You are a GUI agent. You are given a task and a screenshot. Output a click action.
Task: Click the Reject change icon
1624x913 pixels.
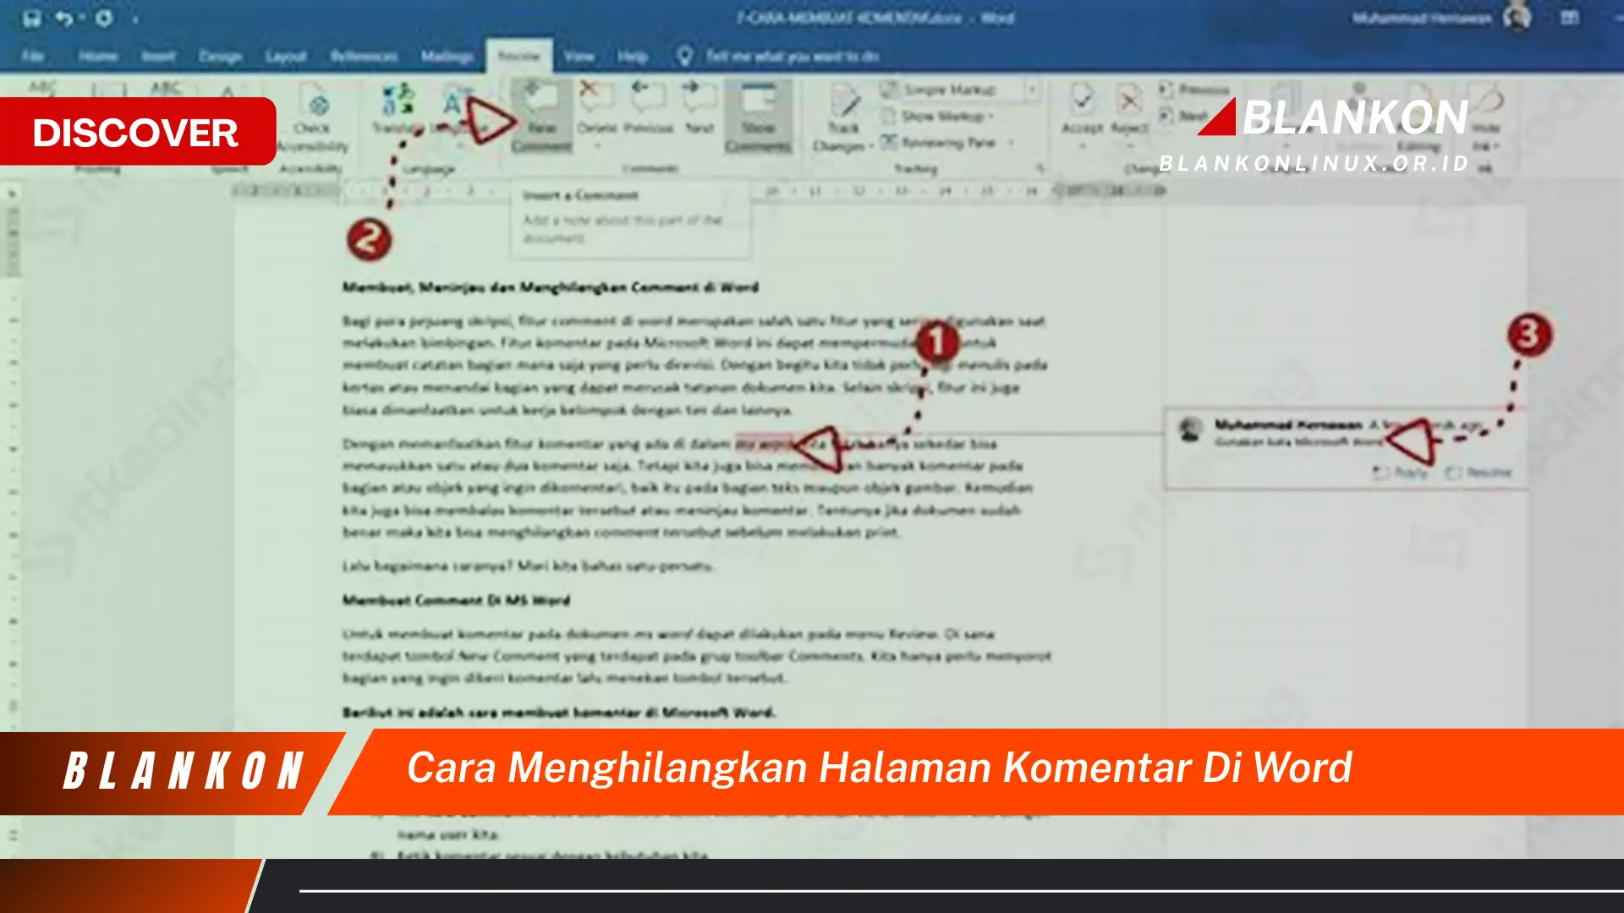[1129, 100]
